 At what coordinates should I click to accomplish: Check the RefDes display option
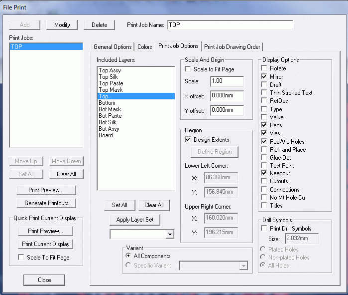264,101
